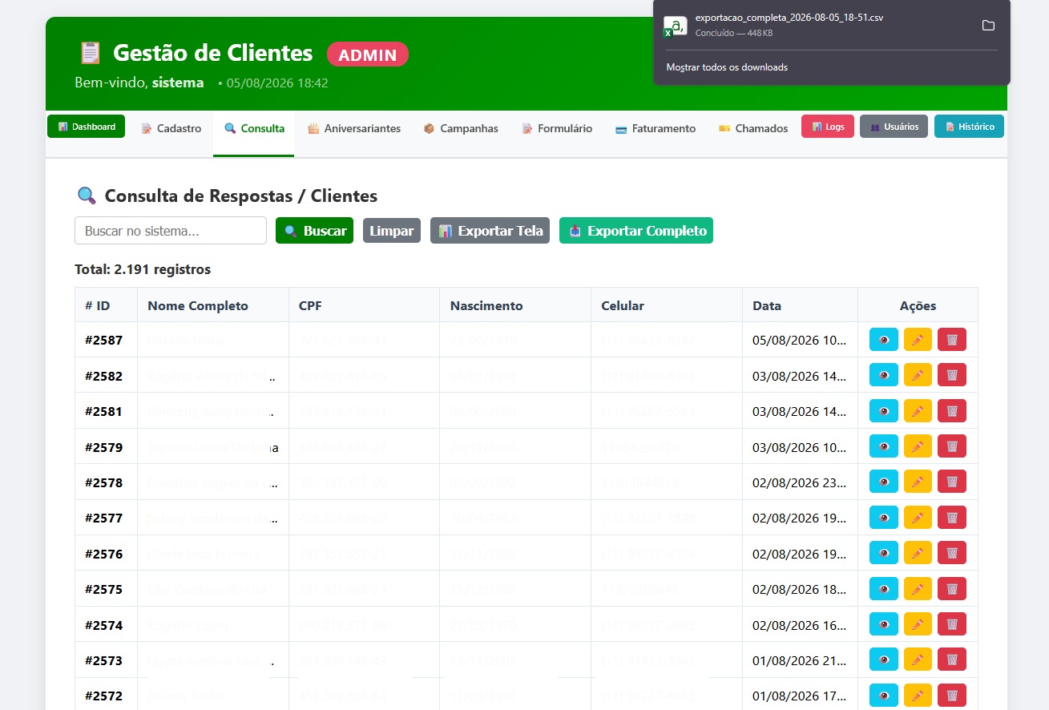Edit record #2575 with the pencil icon

918,589
